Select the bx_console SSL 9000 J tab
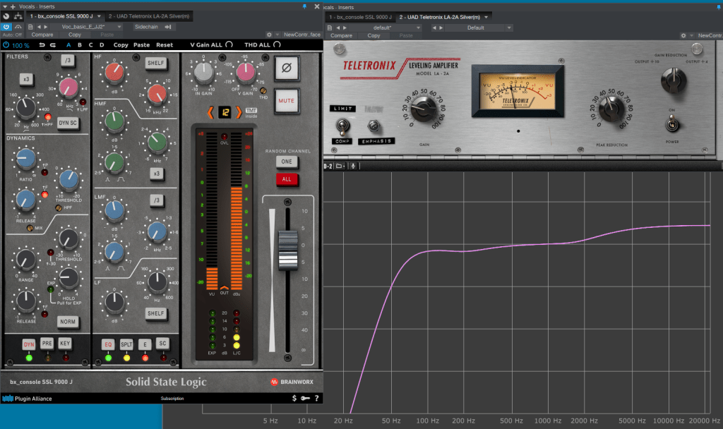723x429 pixels. [x=61, y=16]
